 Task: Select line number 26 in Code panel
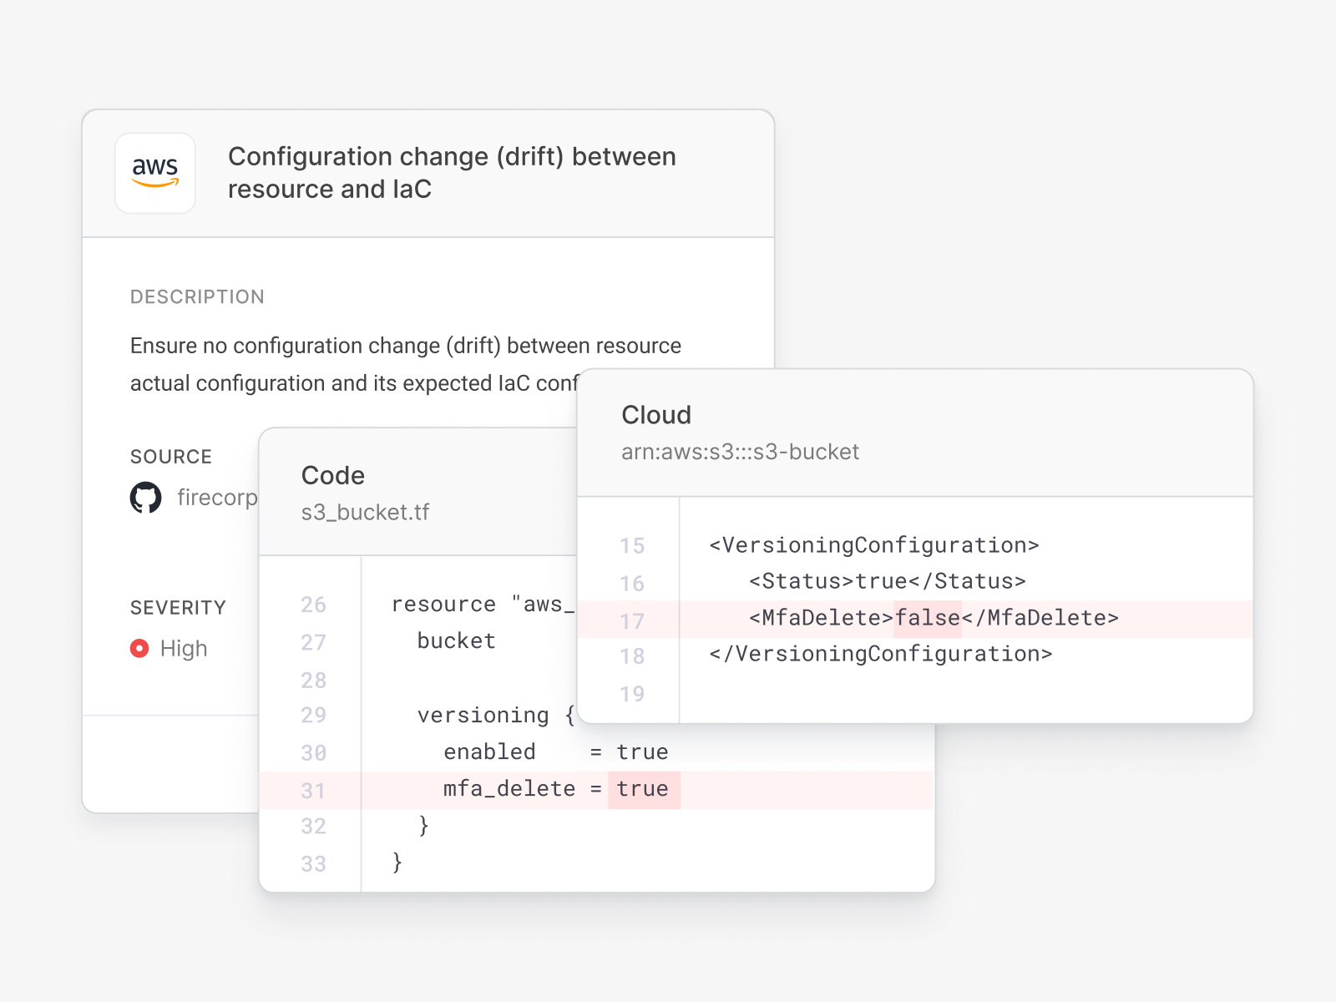(313, 604)
